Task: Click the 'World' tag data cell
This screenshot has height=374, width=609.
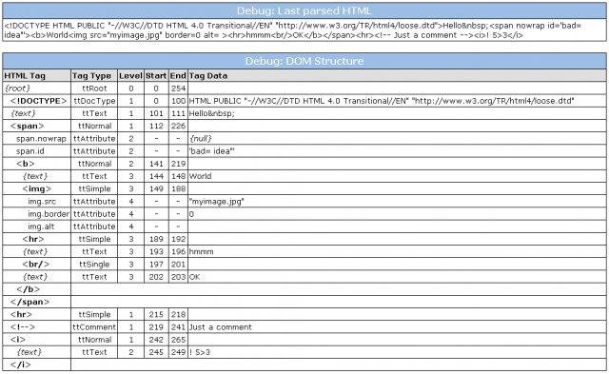Action: click(397, 176)
